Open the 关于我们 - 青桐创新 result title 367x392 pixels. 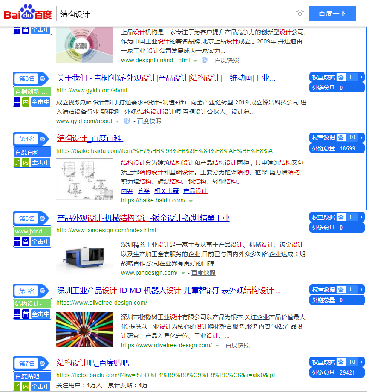(166, 78)
